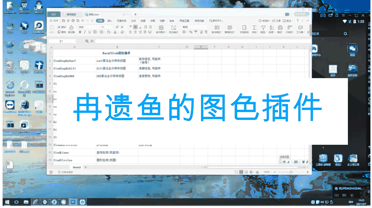The width and height of the screenshot is (372, 208).
Task: Click the AutoSum sigma icon
Action: 254,28
